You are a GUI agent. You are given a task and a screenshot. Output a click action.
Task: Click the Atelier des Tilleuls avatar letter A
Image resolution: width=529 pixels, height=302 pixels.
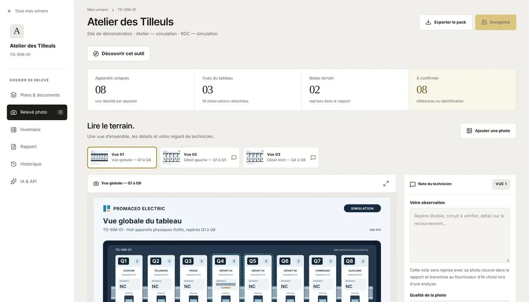17,31
